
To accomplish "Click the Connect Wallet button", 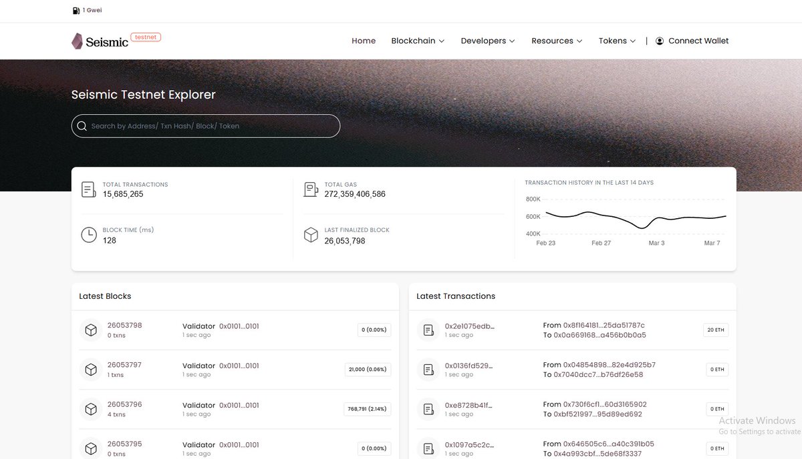I will click(x=692, y=41).
